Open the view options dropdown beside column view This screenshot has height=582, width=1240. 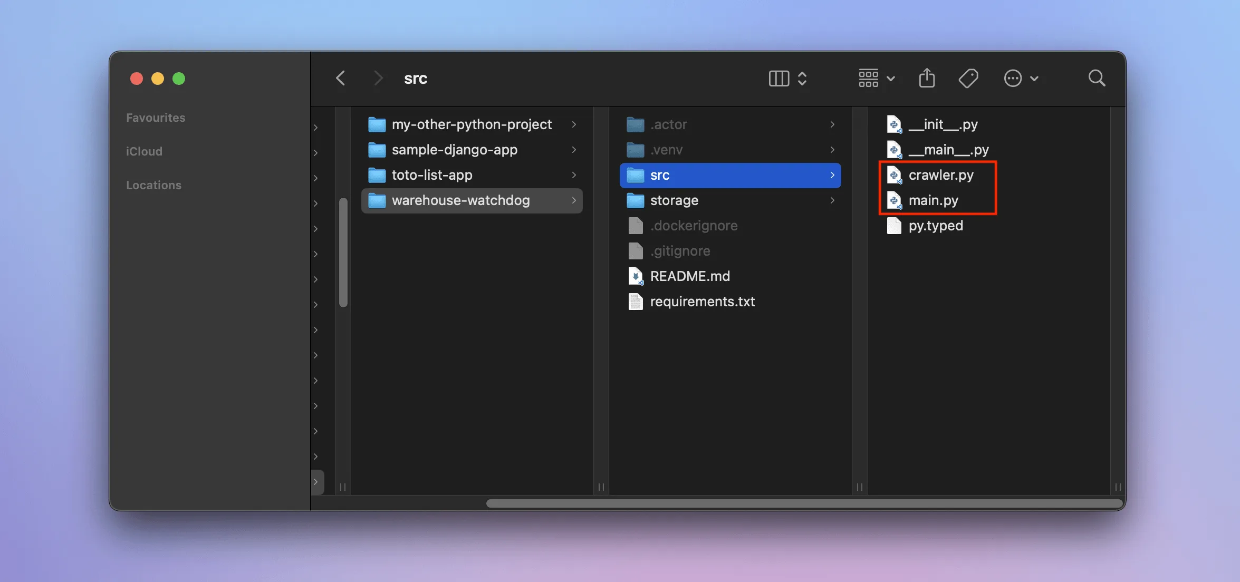(802, 78)
